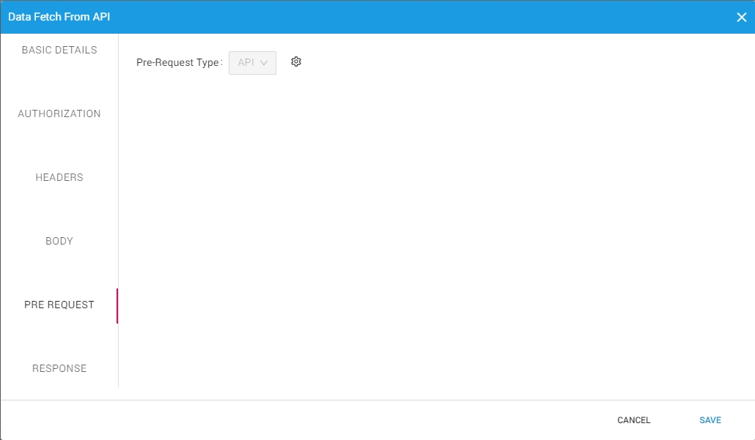Viewport: 755px width, 440px height.
Task: Click the blank footer area left of Cancel
Action: [293, 420]
